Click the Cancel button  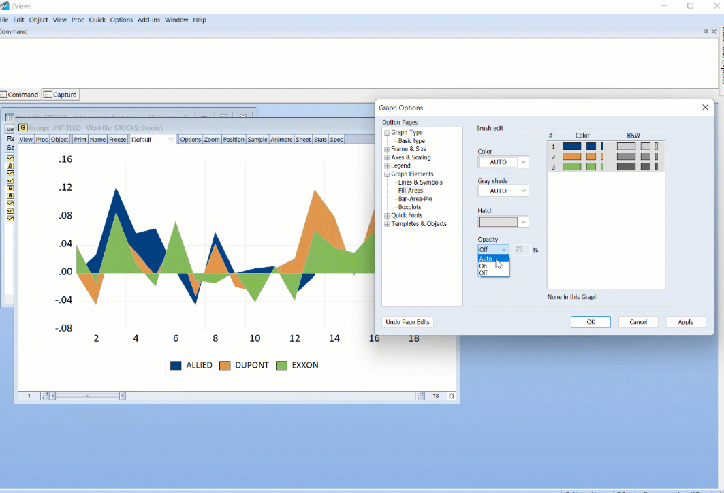[x=638, y=321]
